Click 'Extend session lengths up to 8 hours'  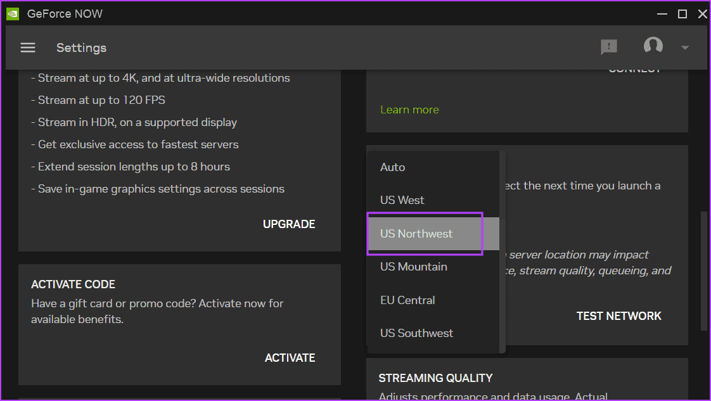coord(130,167)
